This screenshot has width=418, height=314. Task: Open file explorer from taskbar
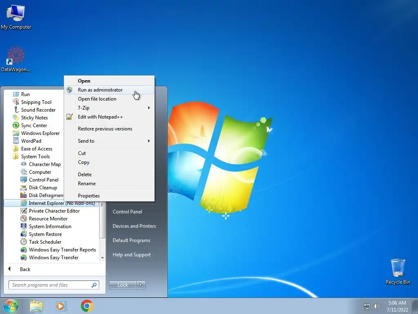36,306
